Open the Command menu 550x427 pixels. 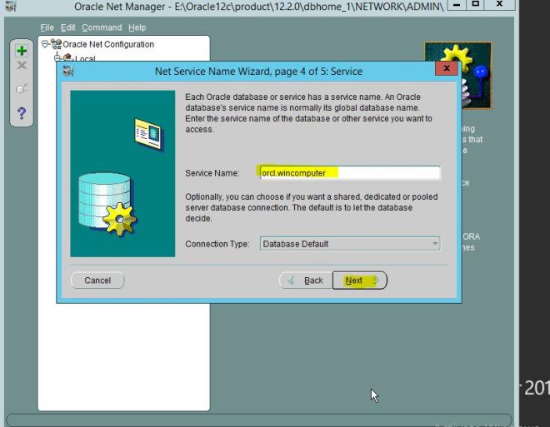(x=102, y=27)
